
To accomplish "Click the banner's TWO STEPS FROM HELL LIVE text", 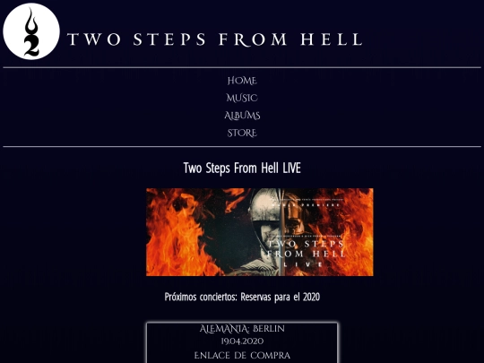I will 306,253.
